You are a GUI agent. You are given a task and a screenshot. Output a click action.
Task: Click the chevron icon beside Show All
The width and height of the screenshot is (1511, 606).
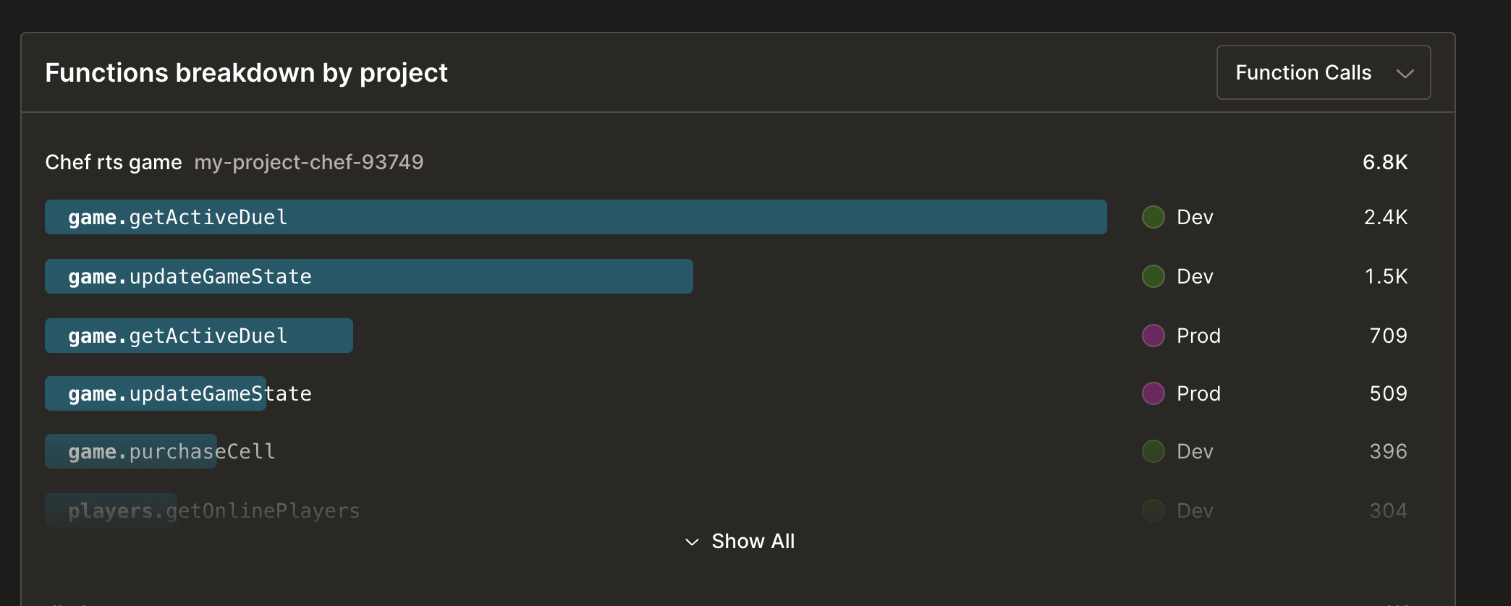pyautogui.click(x=692, y=542)
